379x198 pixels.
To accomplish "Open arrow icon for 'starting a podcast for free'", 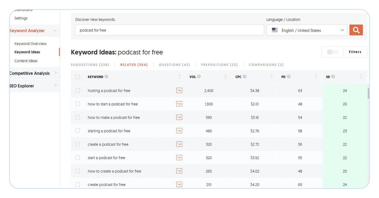I will [x=179, y=131].
